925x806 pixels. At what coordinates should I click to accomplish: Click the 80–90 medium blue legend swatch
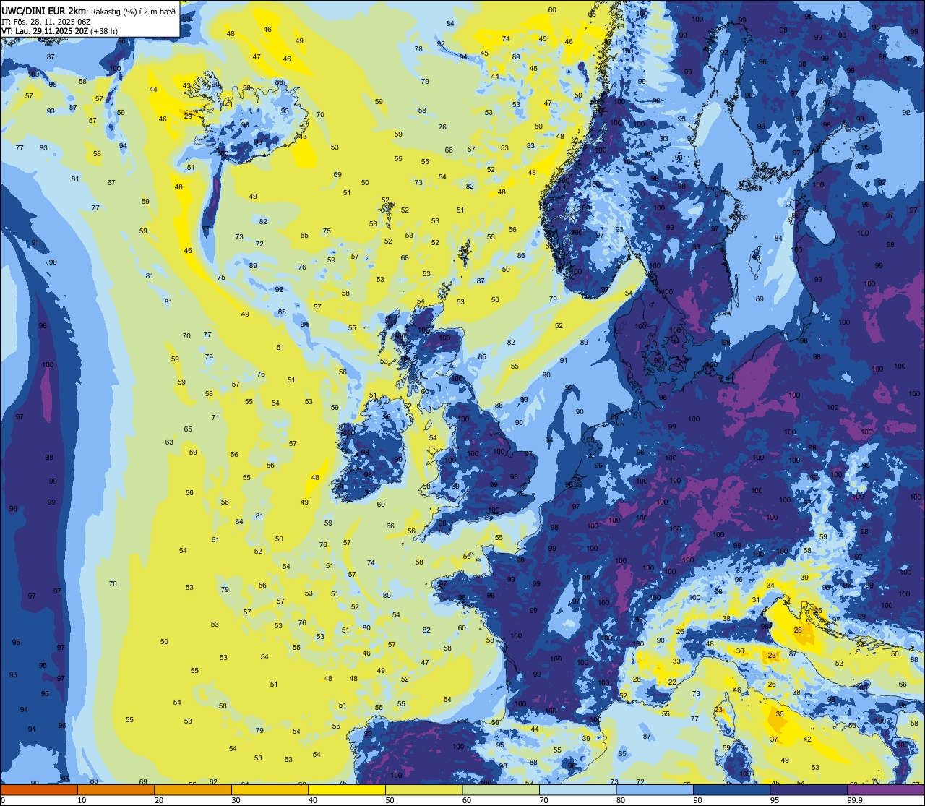[654, 789]
